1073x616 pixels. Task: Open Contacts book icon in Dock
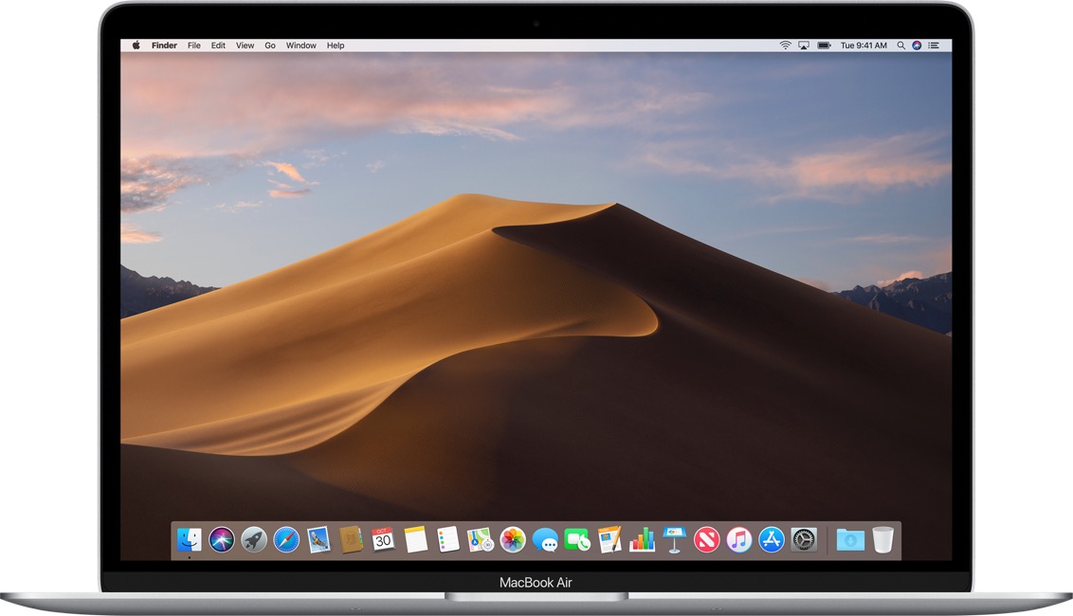click(x=351, y=540)
